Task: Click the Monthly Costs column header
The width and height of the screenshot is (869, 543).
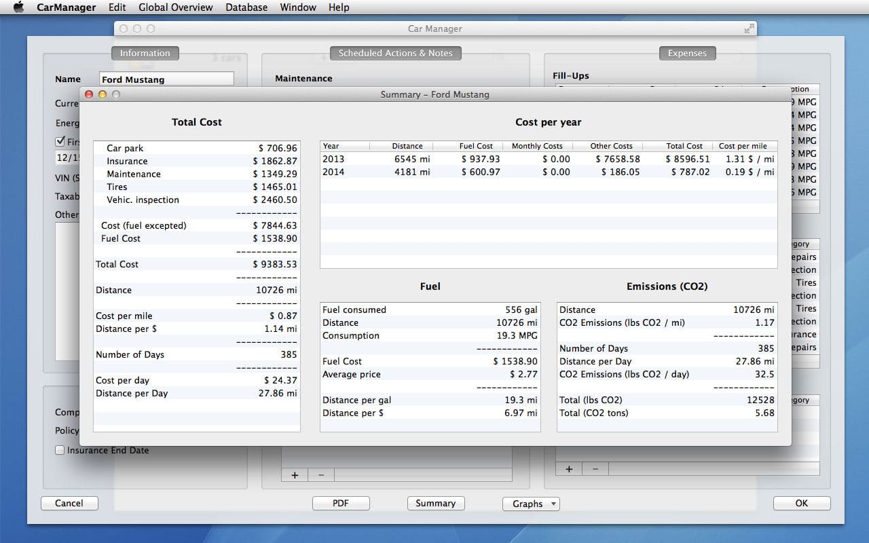Action: [539, 146]
